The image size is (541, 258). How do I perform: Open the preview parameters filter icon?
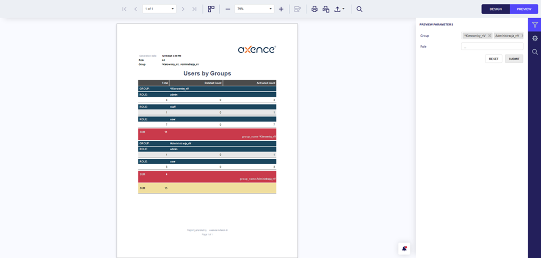(x=535, y=25)
